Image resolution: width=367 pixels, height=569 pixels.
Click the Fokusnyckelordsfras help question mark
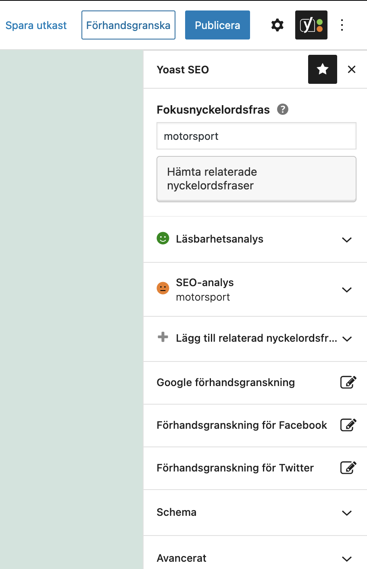(282, 109)
